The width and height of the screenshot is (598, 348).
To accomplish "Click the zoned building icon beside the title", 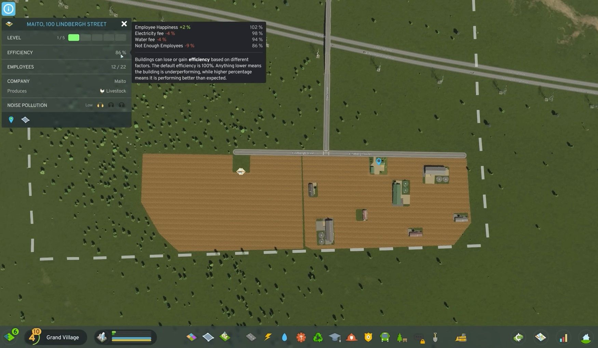I will 10,24.
